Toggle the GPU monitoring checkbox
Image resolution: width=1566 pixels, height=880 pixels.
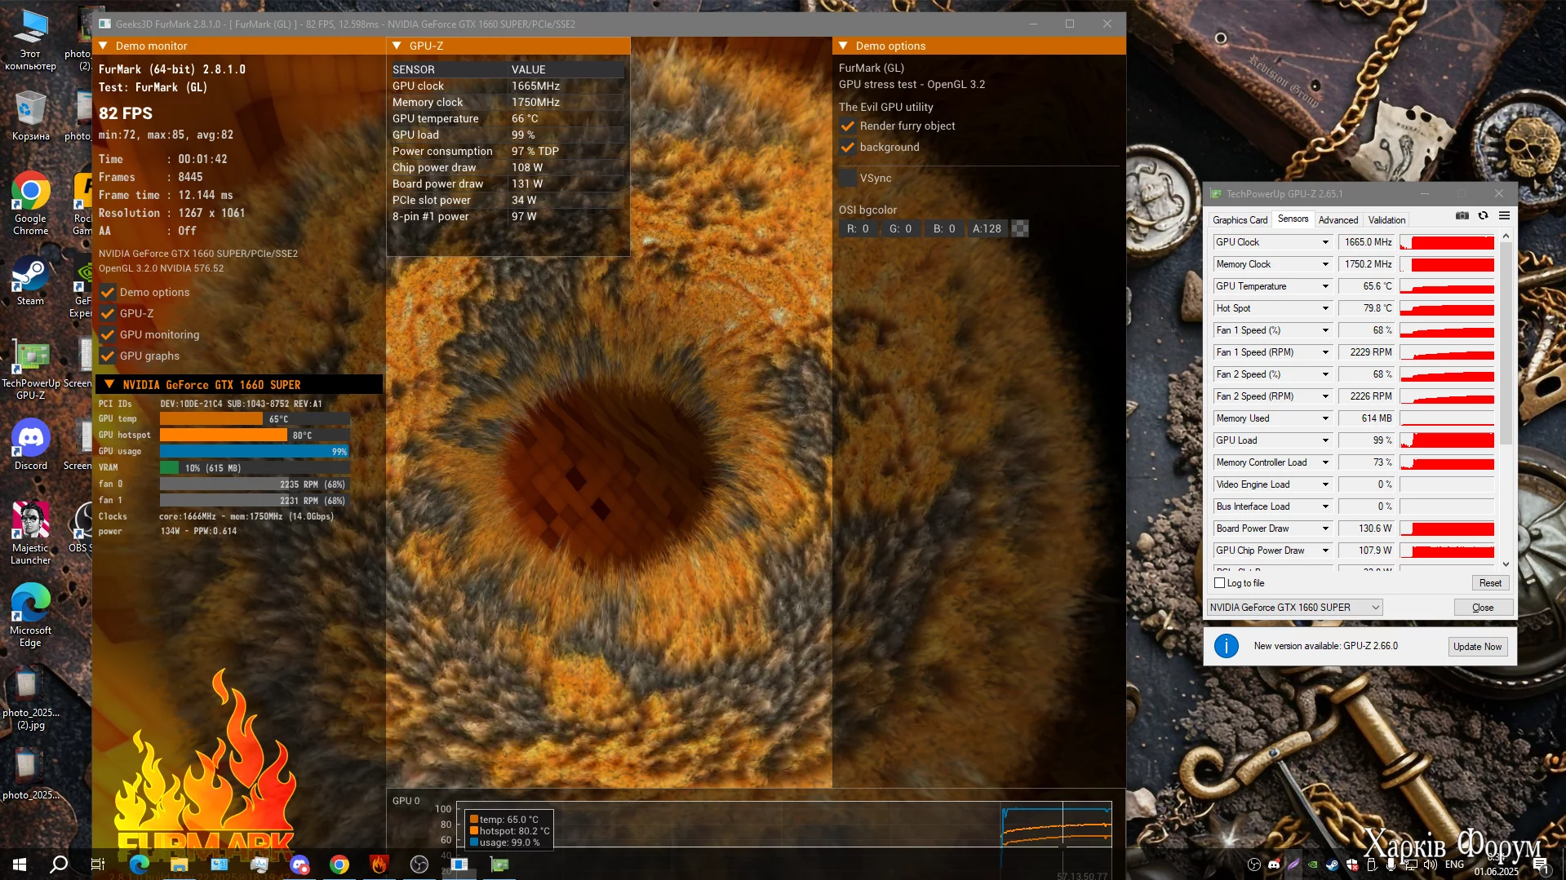click(x=108, y=334)
